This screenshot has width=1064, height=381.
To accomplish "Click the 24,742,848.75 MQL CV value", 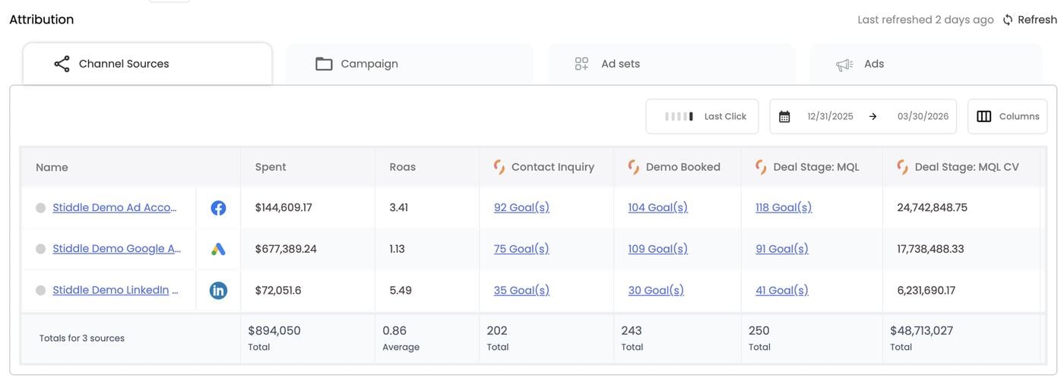I will point(933,207).
